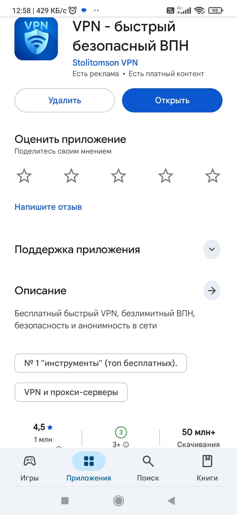237x515 pixels.
Task: Rate the app five stars
Action: pyautogui.click(x=213, y=176)
